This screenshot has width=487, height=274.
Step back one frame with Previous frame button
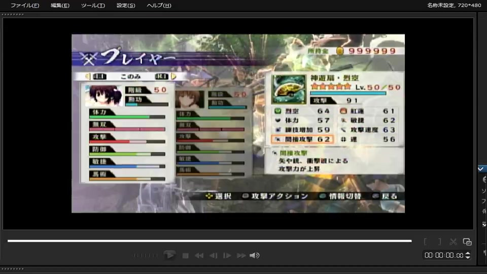(213, 256)
